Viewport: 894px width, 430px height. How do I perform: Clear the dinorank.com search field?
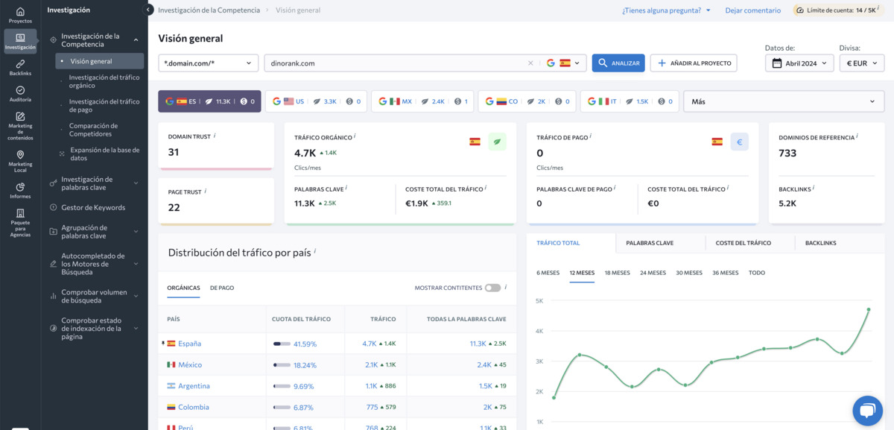pos(530,63)
